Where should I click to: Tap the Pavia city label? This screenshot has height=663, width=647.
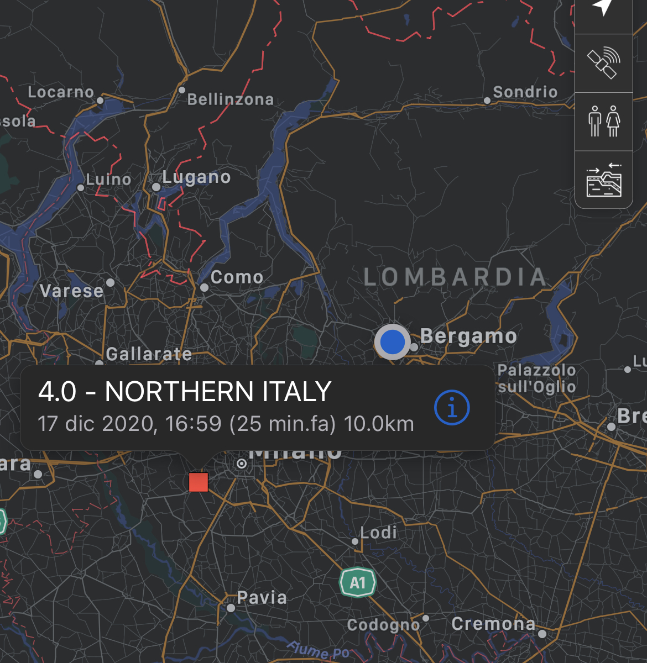[262, 597]
